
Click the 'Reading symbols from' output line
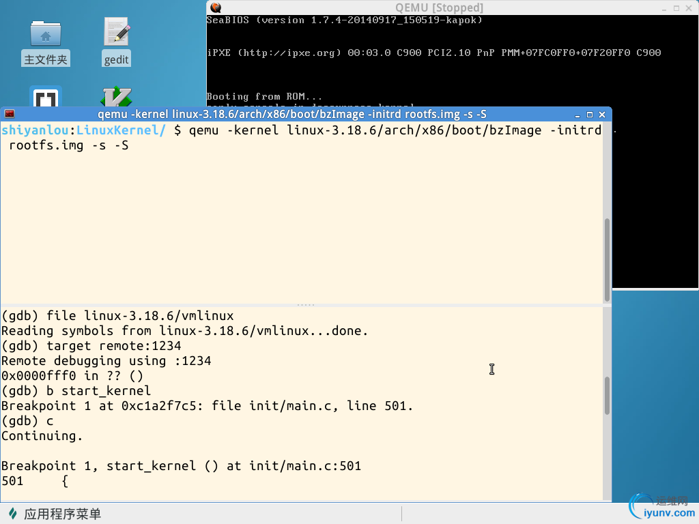185,331
